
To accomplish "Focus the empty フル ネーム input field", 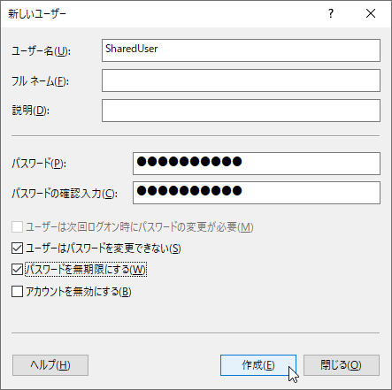I will click(x=241, y=80).
